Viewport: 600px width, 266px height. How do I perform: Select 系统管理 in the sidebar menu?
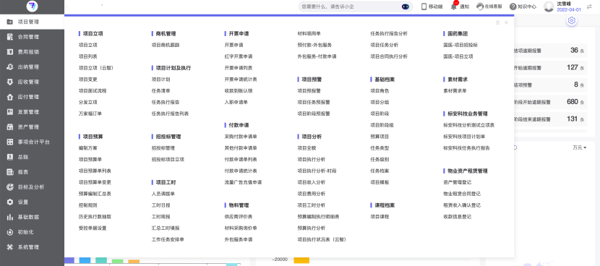[28, 247]
